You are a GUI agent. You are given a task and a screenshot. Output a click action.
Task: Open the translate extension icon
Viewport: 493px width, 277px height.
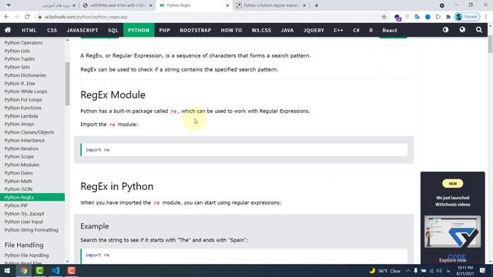[418, 17]
